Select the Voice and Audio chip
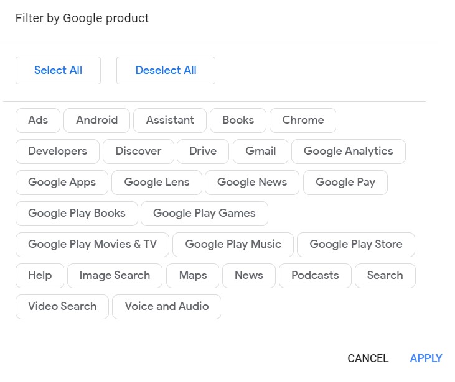The width and height of the screenshot is (455, 382). (x=167, y=306)
